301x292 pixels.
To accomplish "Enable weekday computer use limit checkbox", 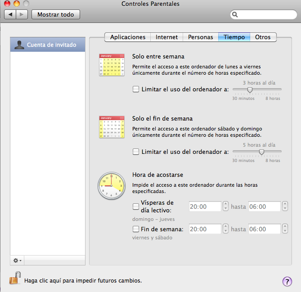I will coord(136,89).
